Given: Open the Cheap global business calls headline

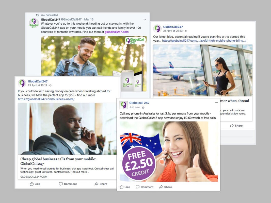Looking at the screenshot, I should pyautogui.click(x=58, y=161).
